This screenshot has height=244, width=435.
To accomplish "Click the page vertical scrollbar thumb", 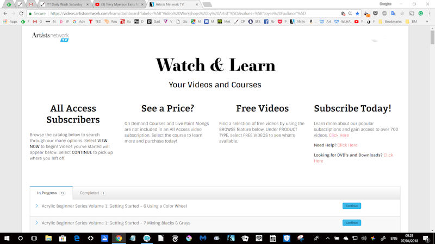I will [x=432, y=37].
